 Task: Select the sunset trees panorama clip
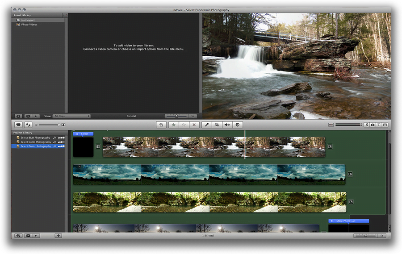tap(196, 228)
